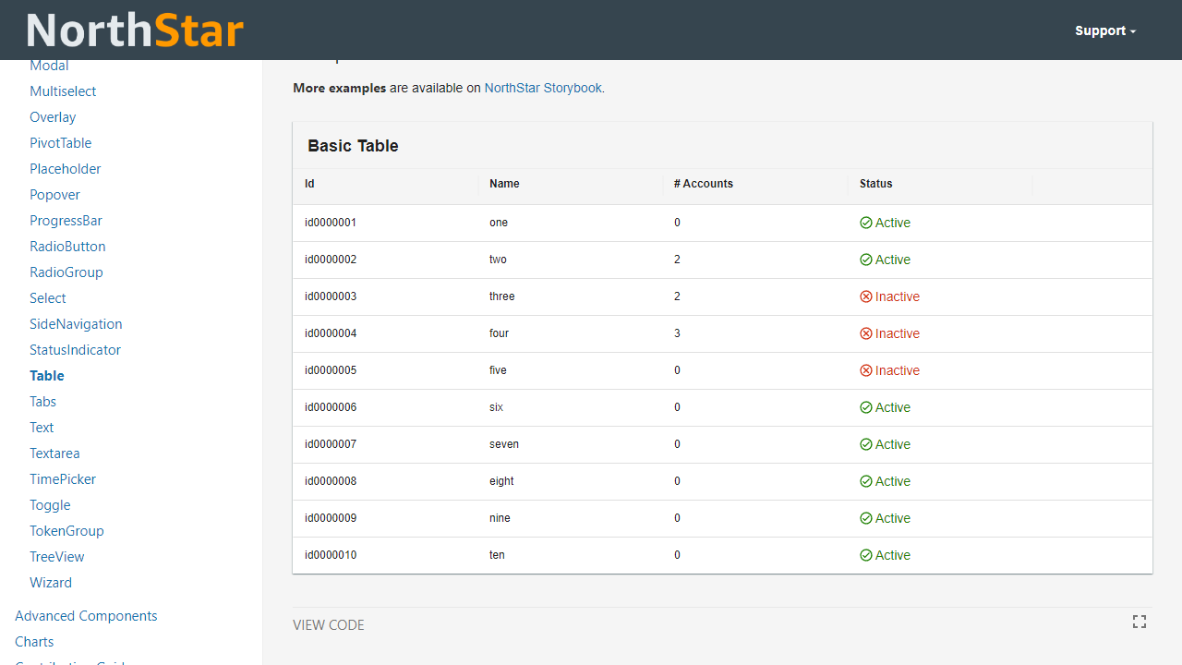Open the Toggle component page

[50, 505]
